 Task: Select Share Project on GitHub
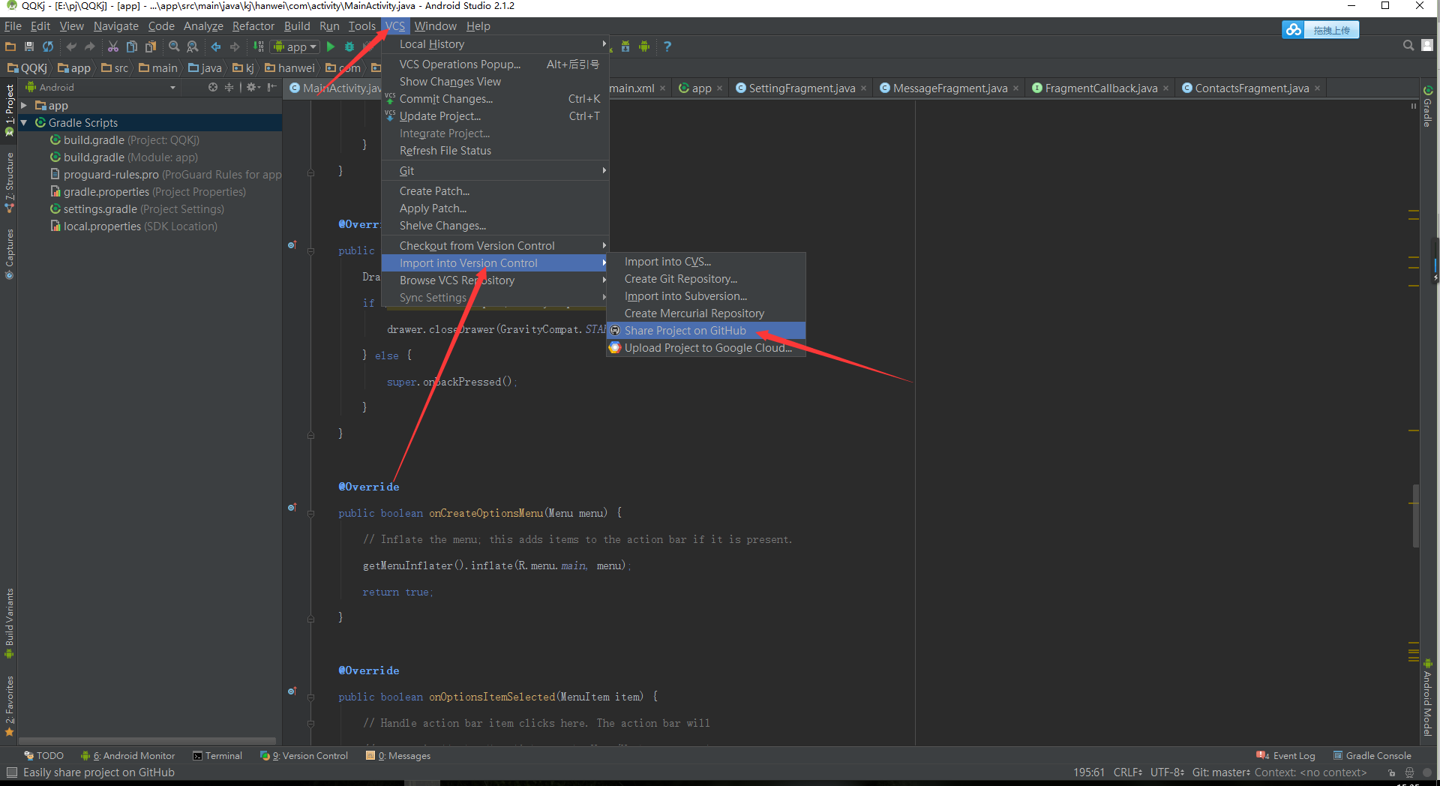click(x=685, y=331)
